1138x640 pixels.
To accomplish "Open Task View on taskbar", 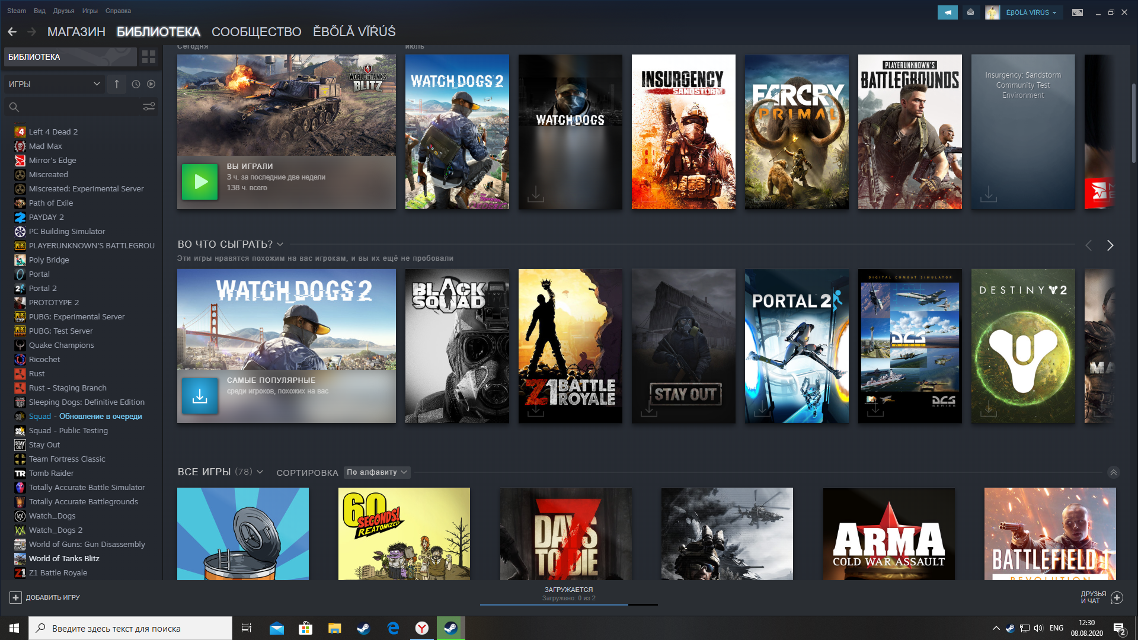I will click(247, 628).
